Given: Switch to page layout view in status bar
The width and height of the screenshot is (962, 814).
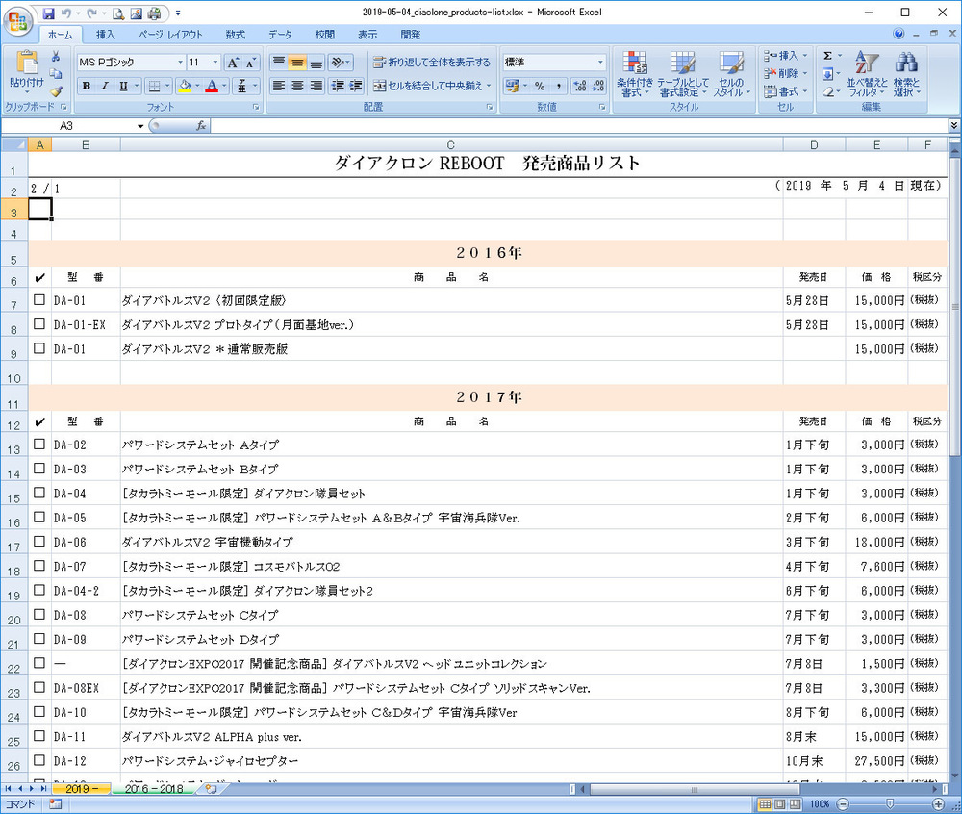Looking at the screenshot, I should point(780,804).
